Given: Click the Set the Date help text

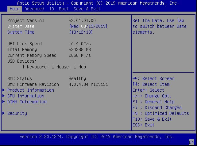Looking at the screenshot, I should click(160, 26).
